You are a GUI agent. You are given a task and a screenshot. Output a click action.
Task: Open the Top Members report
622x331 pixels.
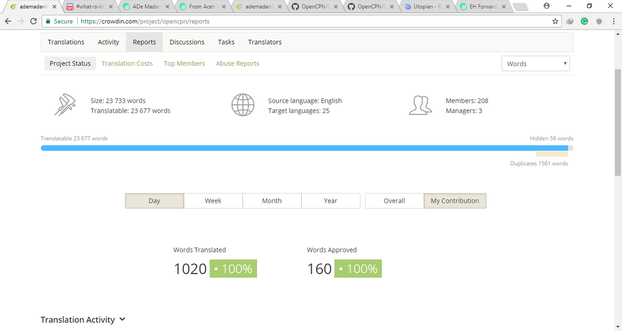pyautogui.click(x=184, y=64)
